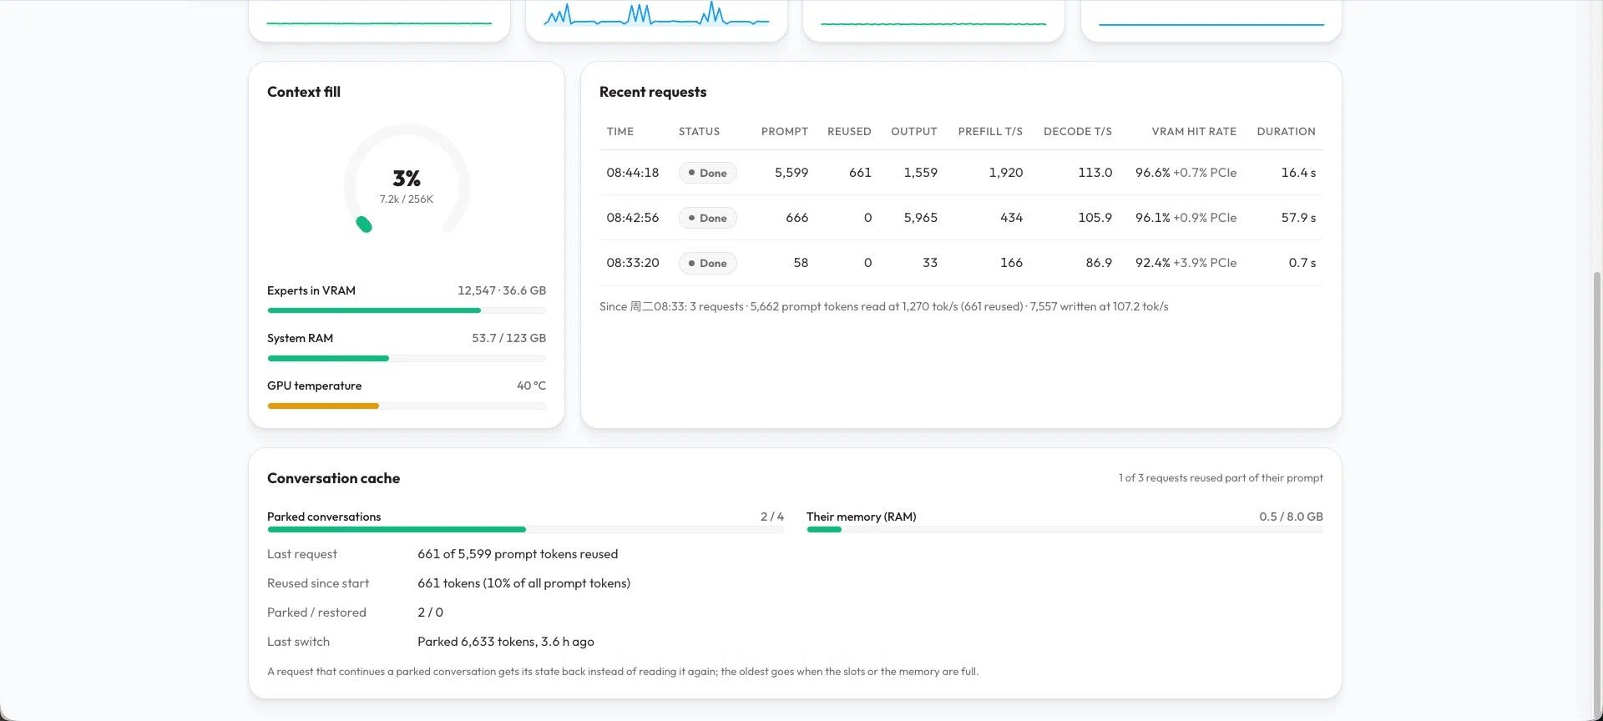
Task: Click the VRAM HIT RATE column header
Action: [x=1194, y=132]
